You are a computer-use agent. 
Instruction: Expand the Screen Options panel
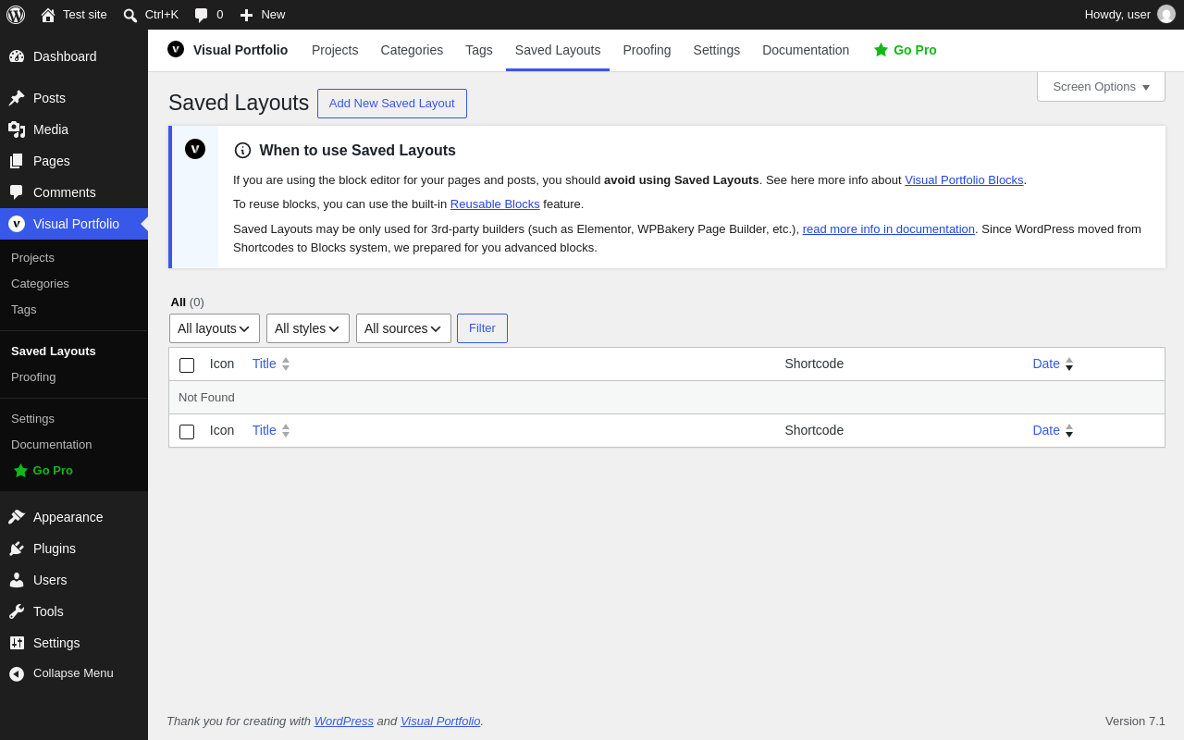(1101, 87)
